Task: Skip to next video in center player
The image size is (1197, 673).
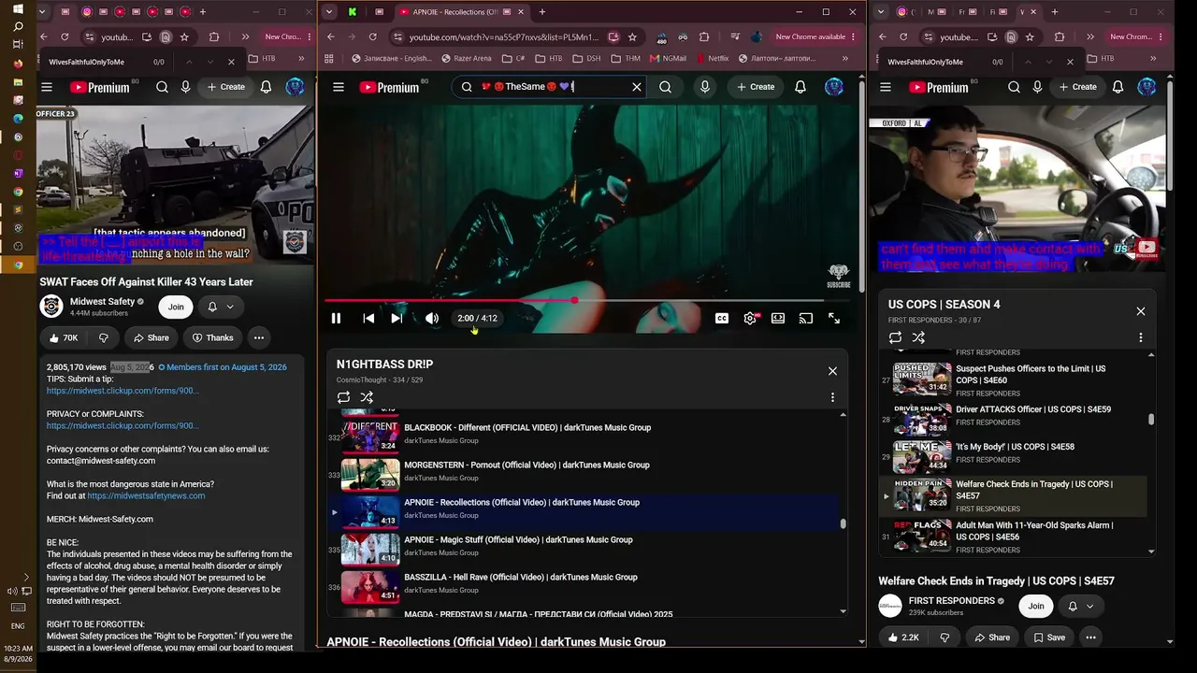Action: coord(397,318)
